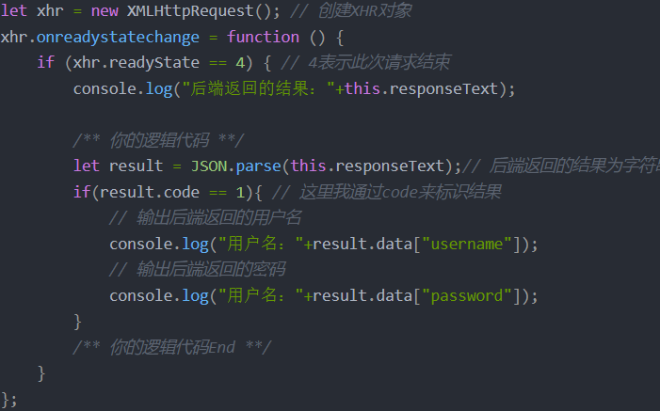Click the string "password"
The height and width of the screenshot is (411, 660).
click(x=466, y=295)
